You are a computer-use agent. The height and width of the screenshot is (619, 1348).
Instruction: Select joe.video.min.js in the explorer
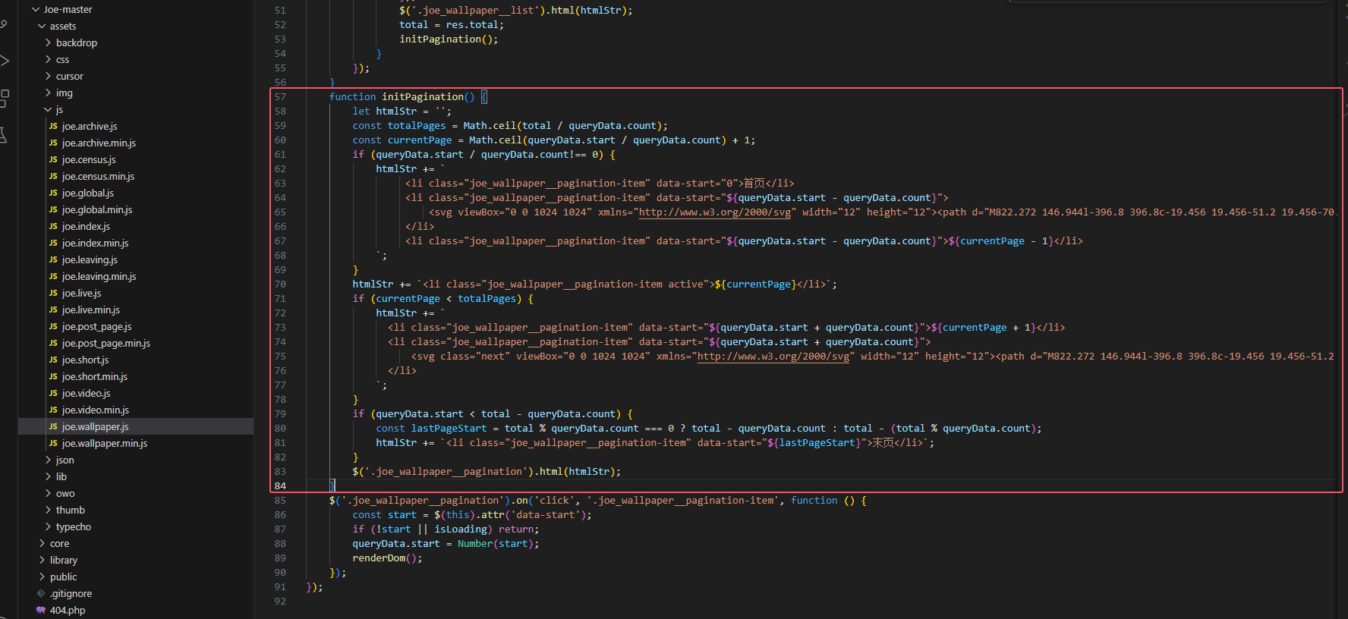[95, 410]
